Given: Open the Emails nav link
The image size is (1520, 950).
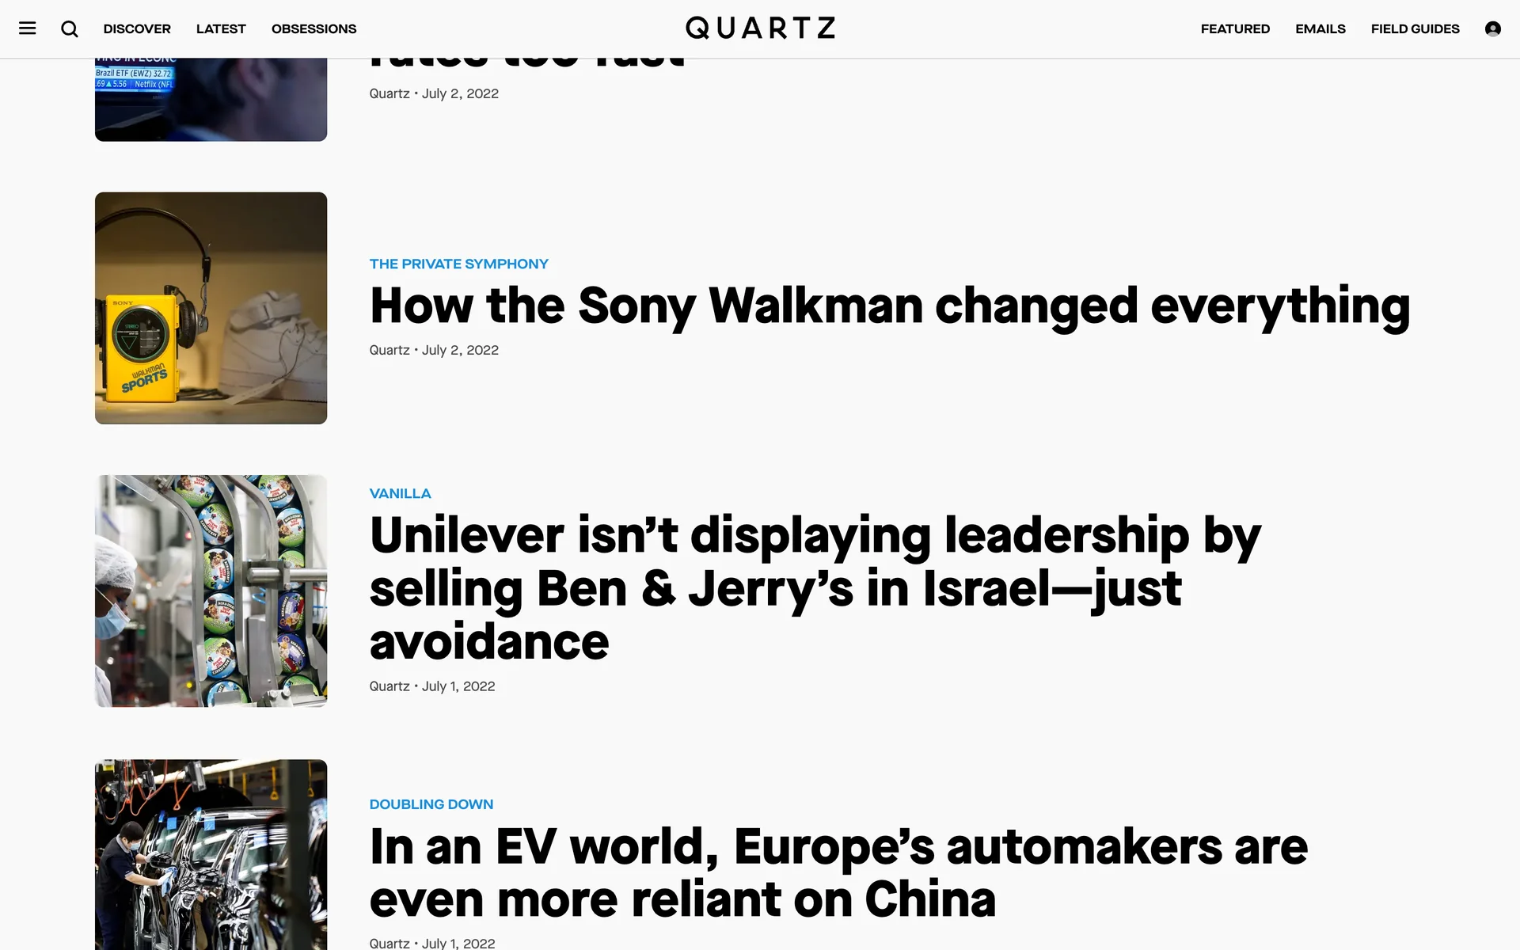Looking at the screenshot, I should pyautogui.click(x=1320, y=28).
